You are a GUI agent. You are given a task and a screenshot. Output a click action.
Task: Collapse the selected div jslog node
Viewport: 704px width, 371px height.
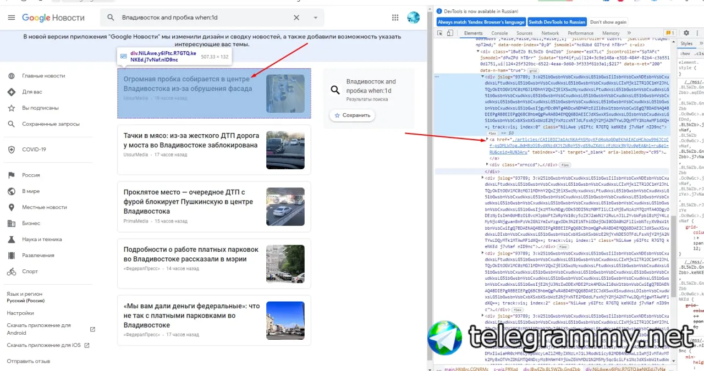coord(482,77)
